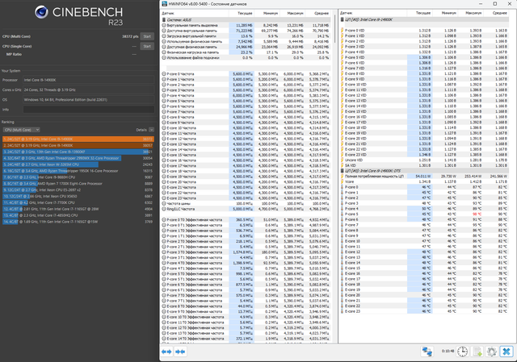Start logging with the sheet-plus icon
517x362 pixels.
[x=477, y=352]
